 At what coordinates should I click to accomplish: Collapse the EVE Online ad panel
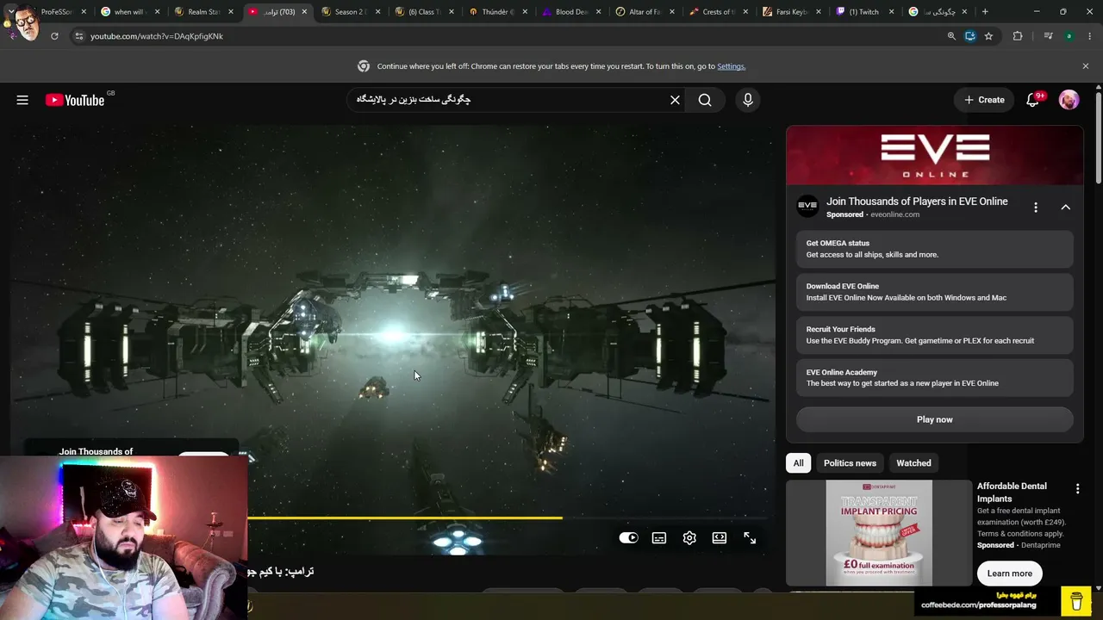pyautogui.click(x=1065, y=208)
